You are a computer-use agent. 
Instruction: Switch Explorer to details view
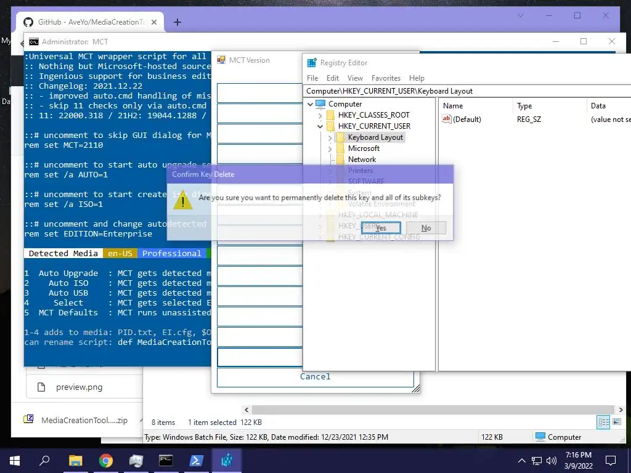[603, 422]
